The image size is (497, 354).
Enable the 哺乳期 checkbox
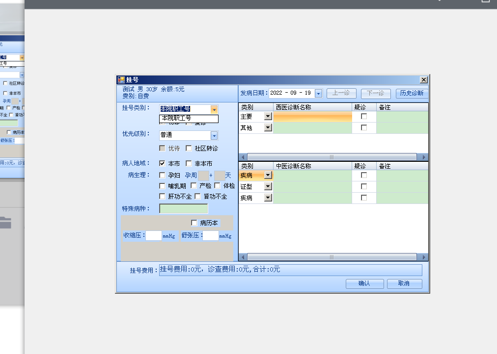(x=162, y=186)
